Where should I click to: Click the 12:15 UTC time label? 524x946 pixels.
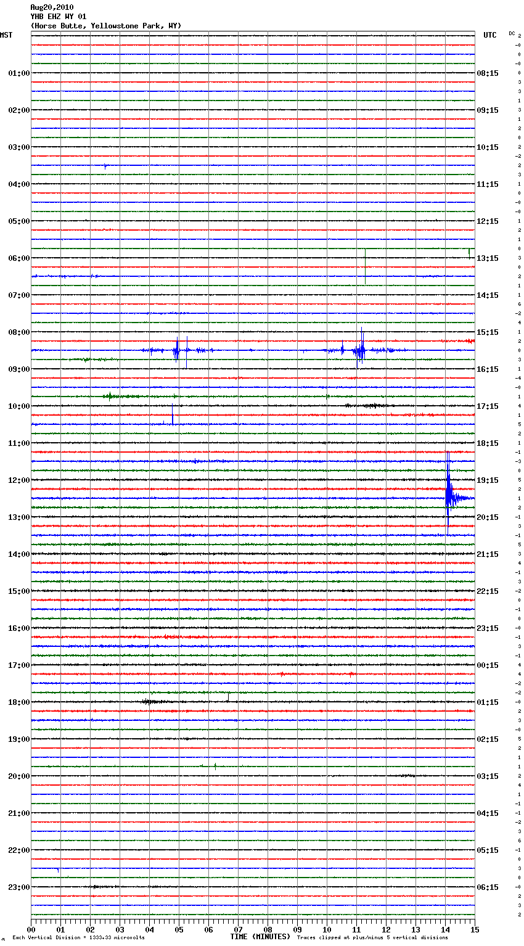(488, 221)
